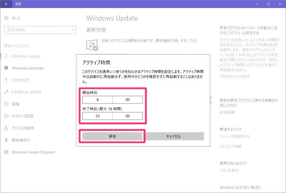Viewport: 286px width, 193px height.
Task: Click the 更新とセキュリティ category label
Action: [x=17, y=45]
